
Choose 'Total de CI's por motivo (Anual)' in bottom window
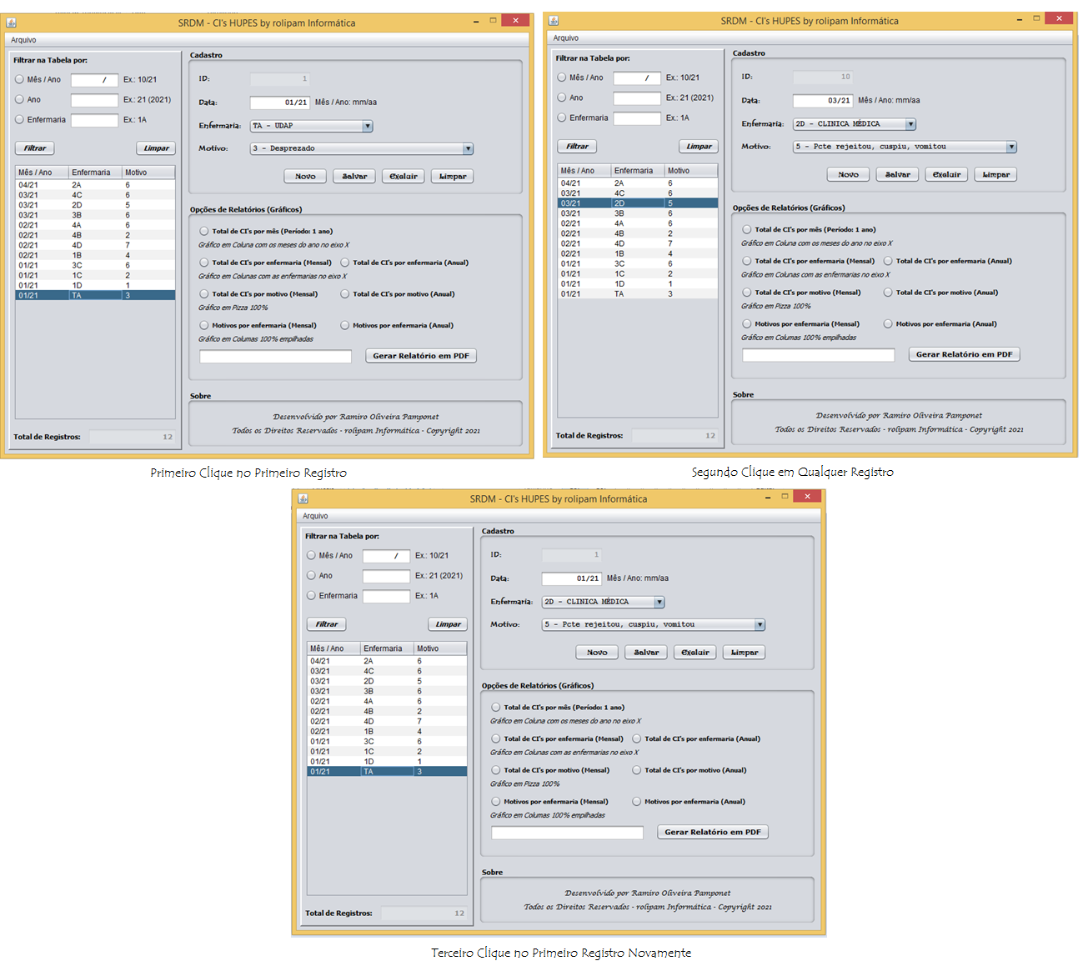coord(637,770)
